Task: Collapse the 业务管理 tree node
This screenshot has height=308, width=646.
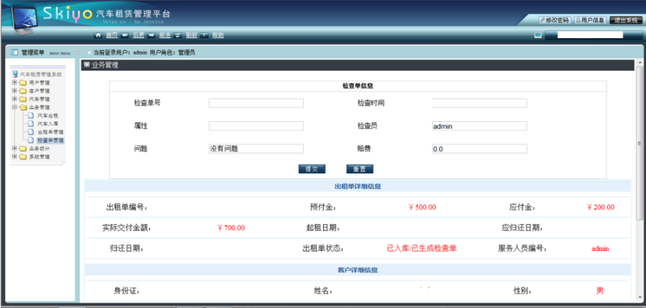Action: click(14, 107)
